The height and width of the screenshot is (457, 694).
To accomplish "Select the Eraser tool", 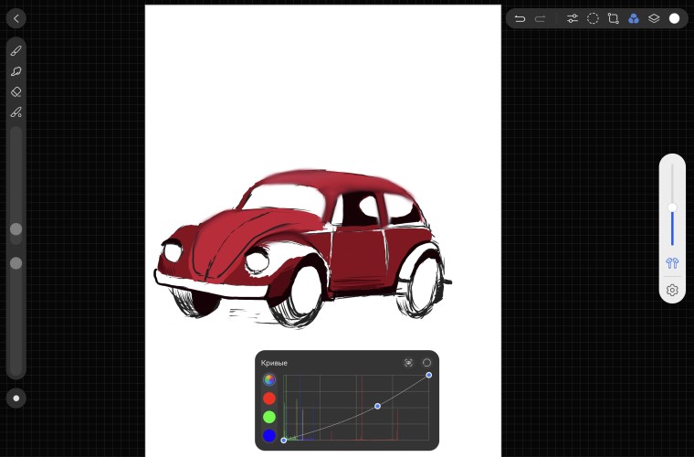I will pyautogui.click(x=16, y=91).
